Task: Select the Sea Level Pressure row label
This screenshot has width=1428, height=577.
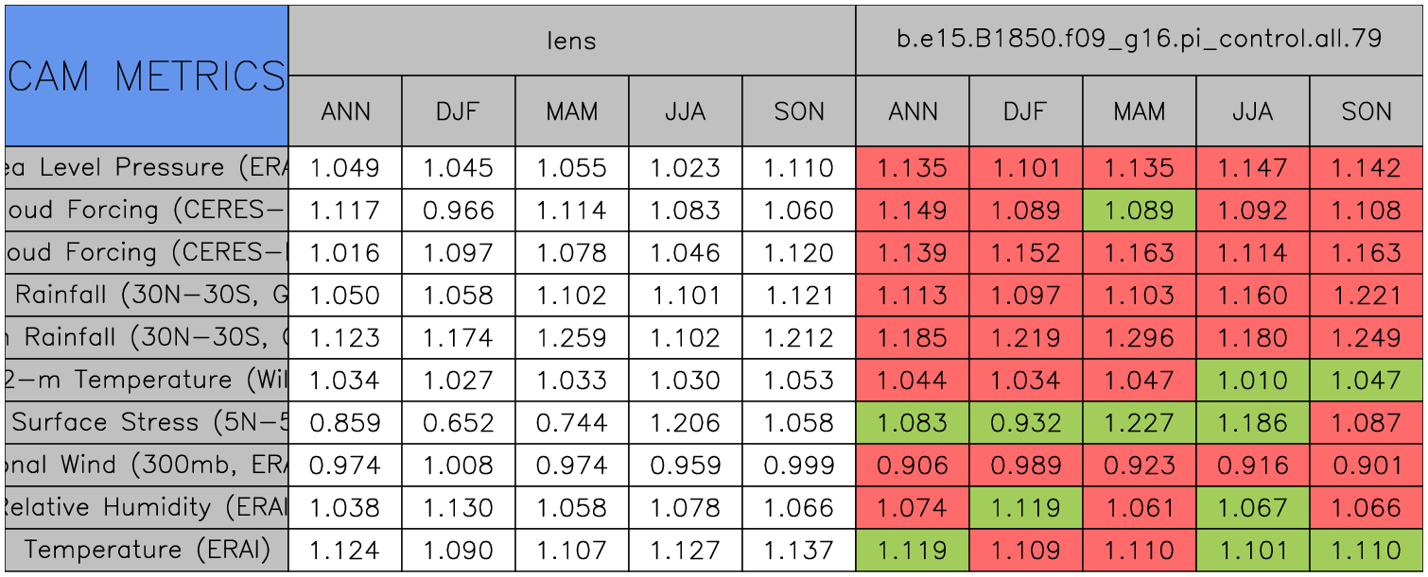Action: pos(147,168)
